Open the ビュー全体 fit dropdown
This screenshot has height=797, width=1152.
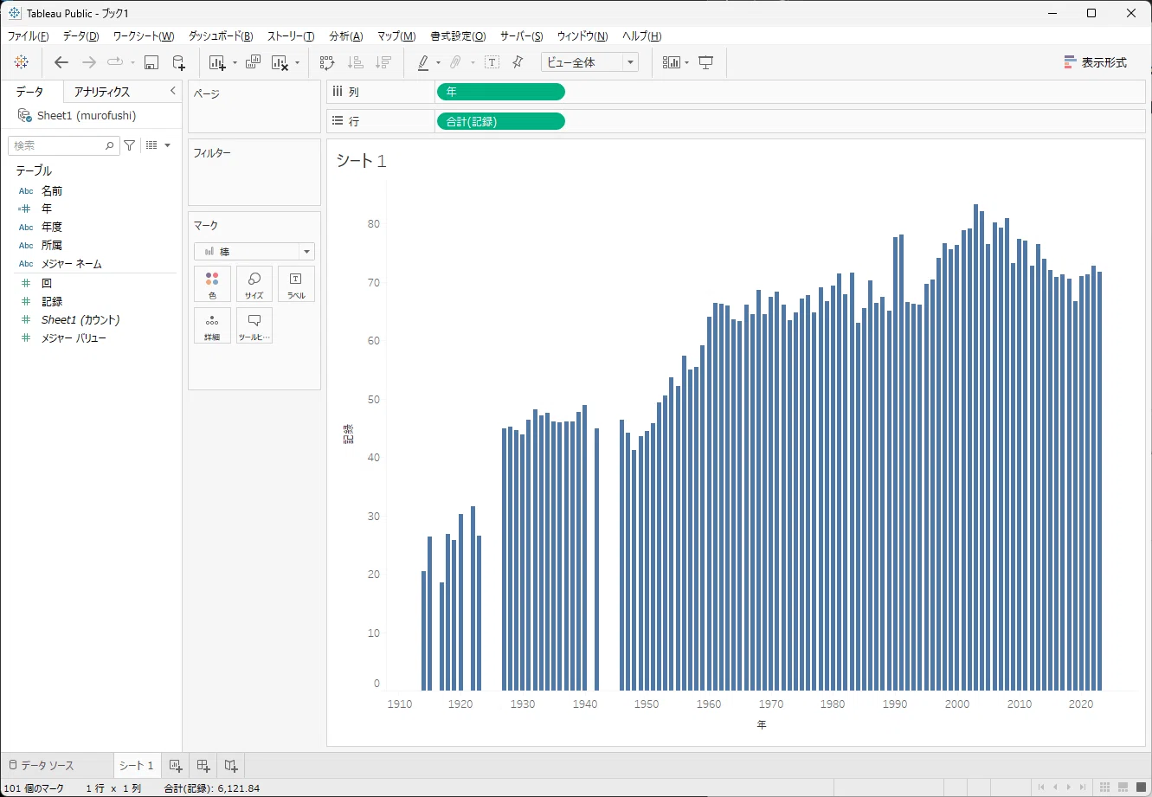tap(589, 62)
